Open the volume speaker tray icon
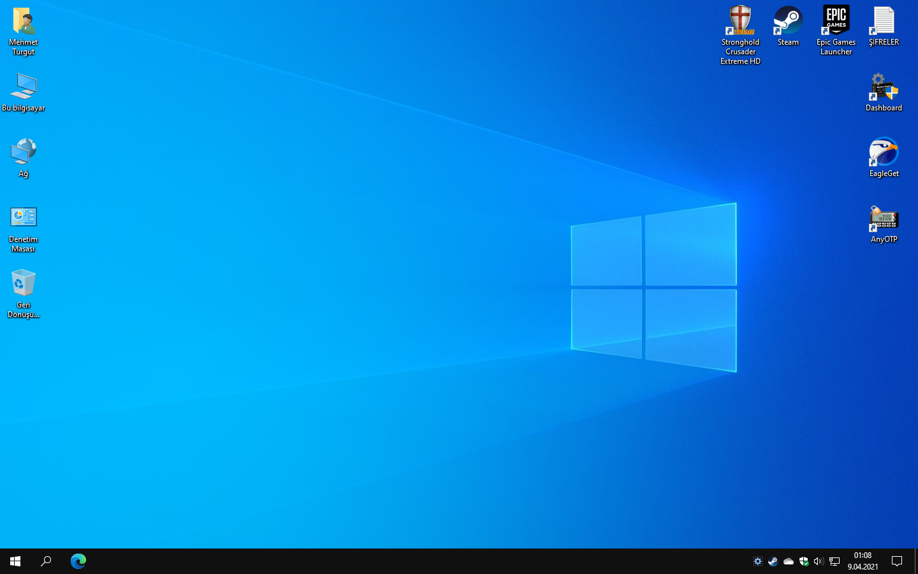The height and width of the screenshot is (574, 918). click(819, 561)
